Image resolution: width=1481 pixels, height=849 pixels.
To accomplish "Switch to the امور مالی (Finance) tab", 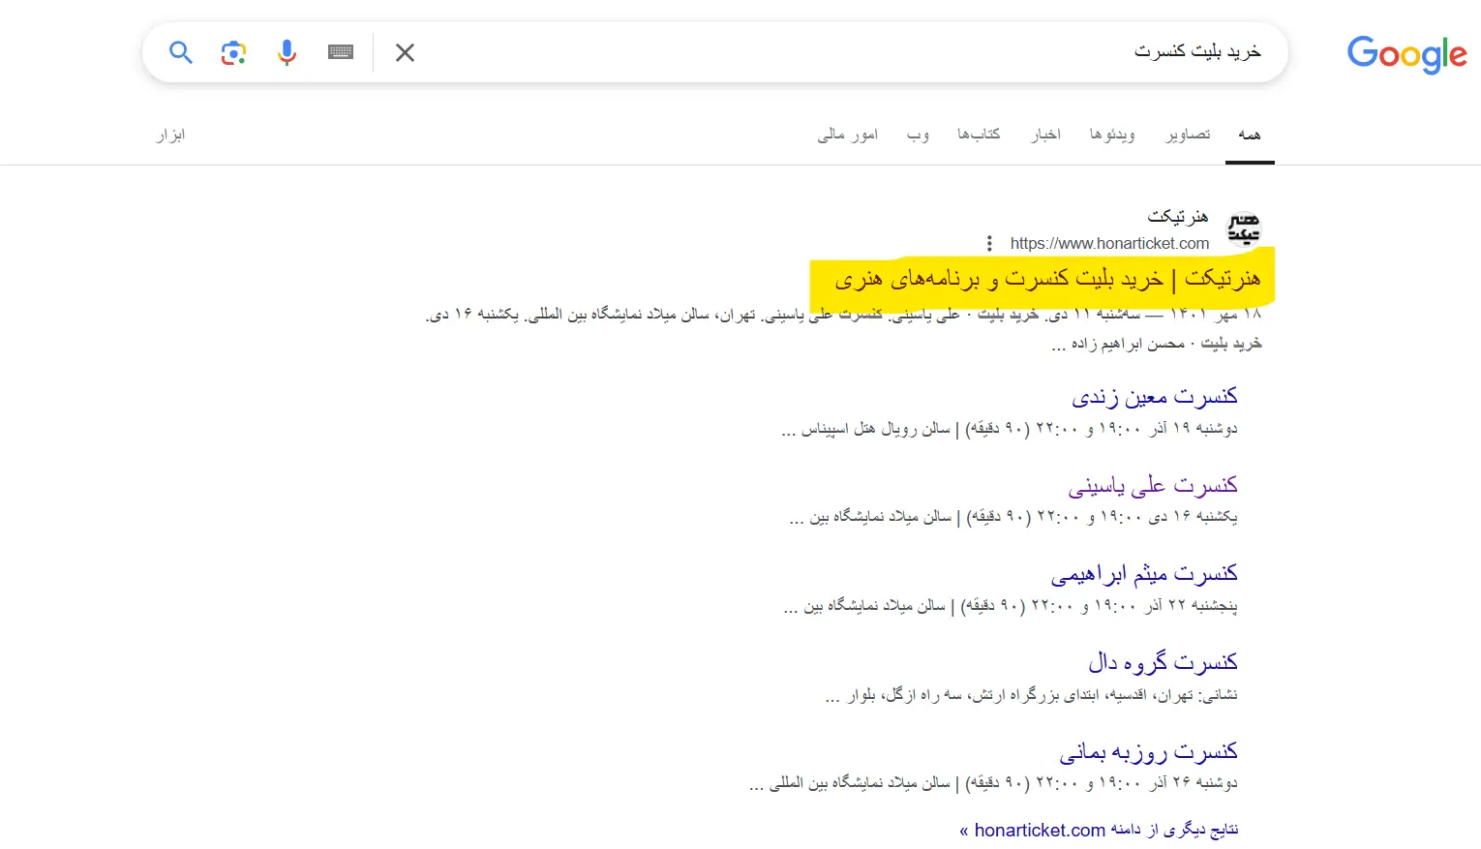I will [847, 135].
